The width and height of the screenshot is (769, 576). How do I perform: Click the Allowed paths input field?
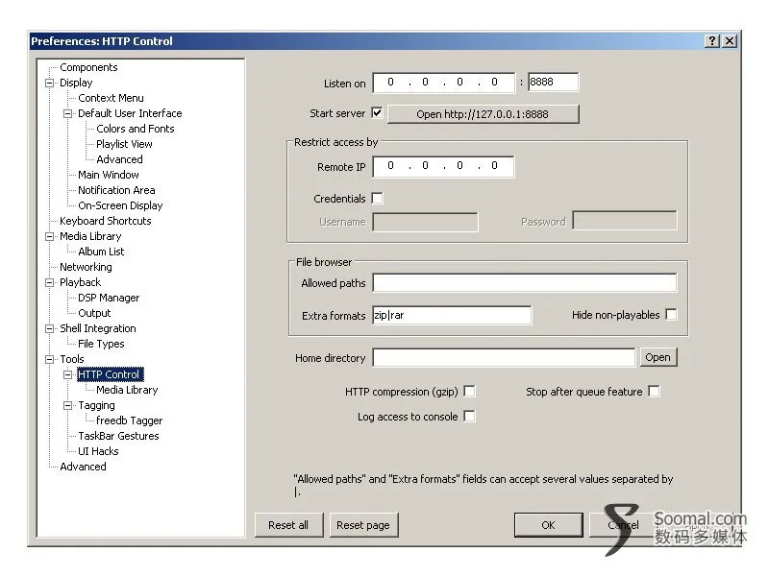click(x=525, y=282)
